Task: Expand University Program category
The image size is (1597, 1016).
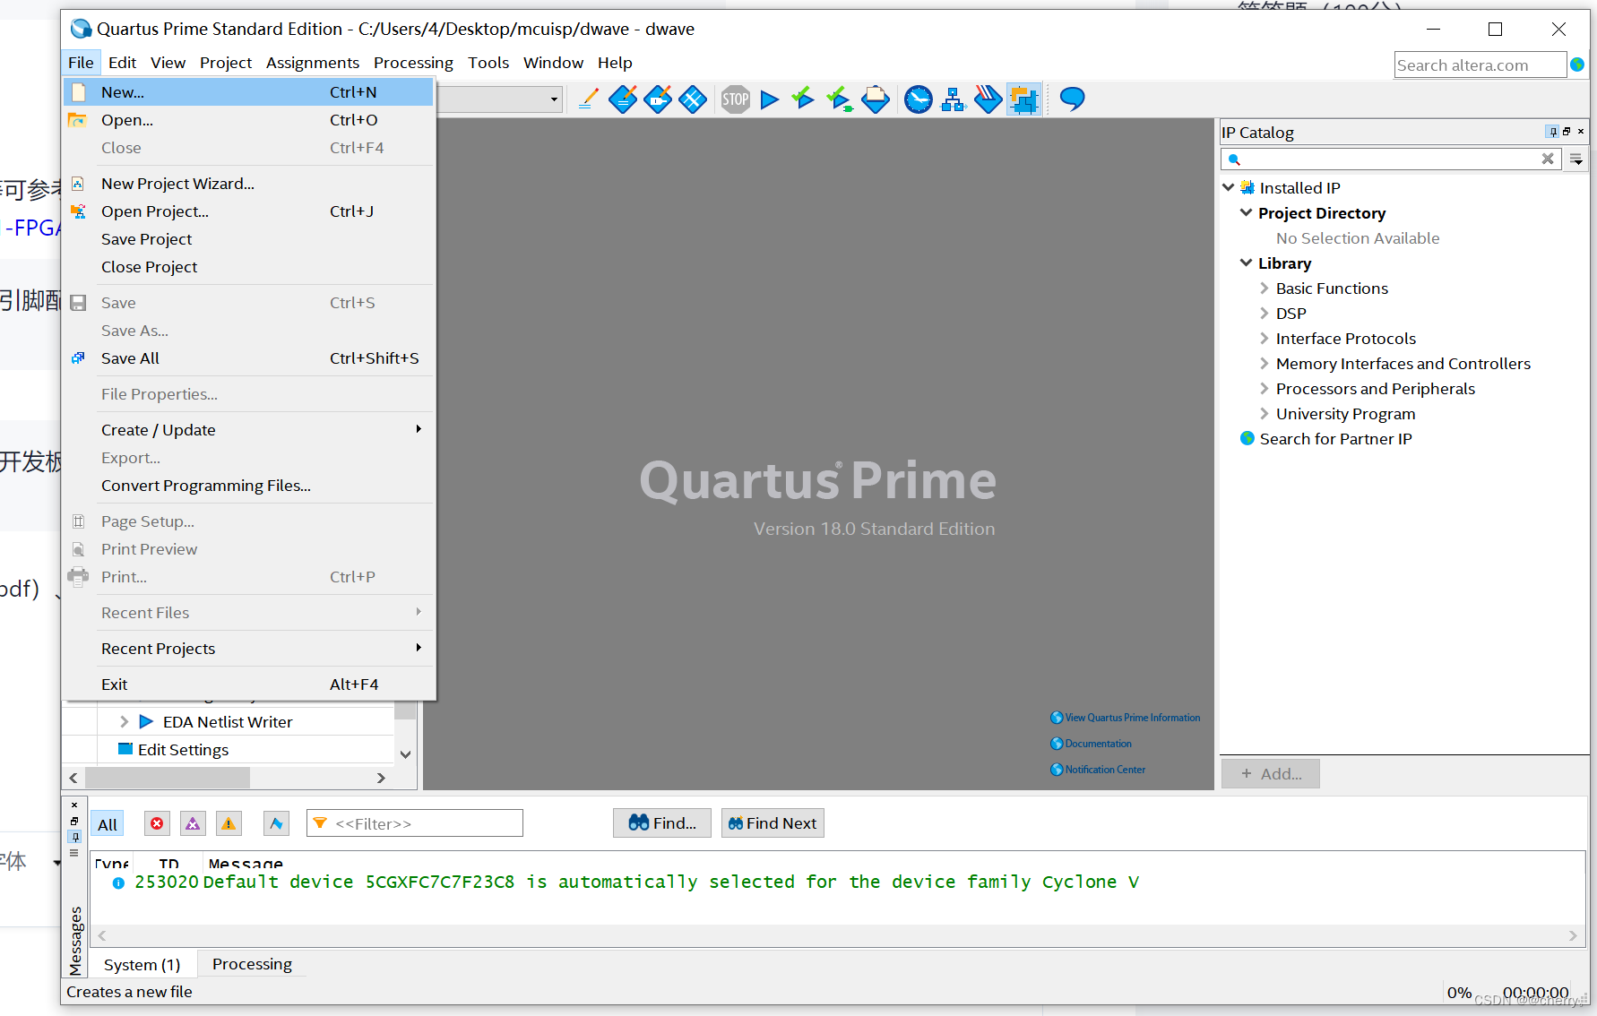Action: [x=1265, y=413]
